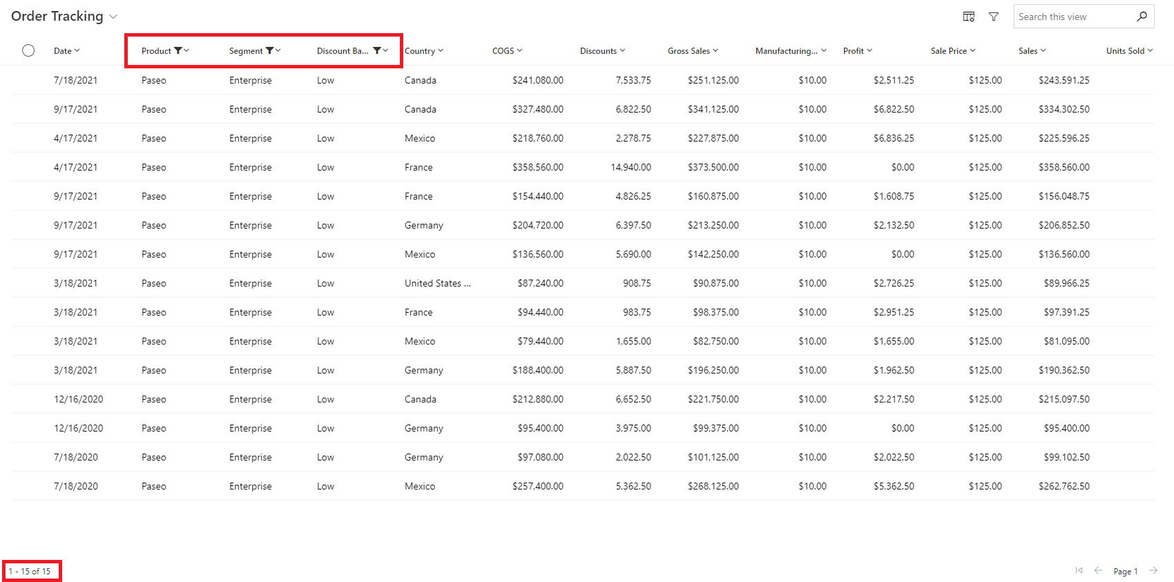
Task: Select the Sales cell $243,591.25
Action: point(1064,80)
